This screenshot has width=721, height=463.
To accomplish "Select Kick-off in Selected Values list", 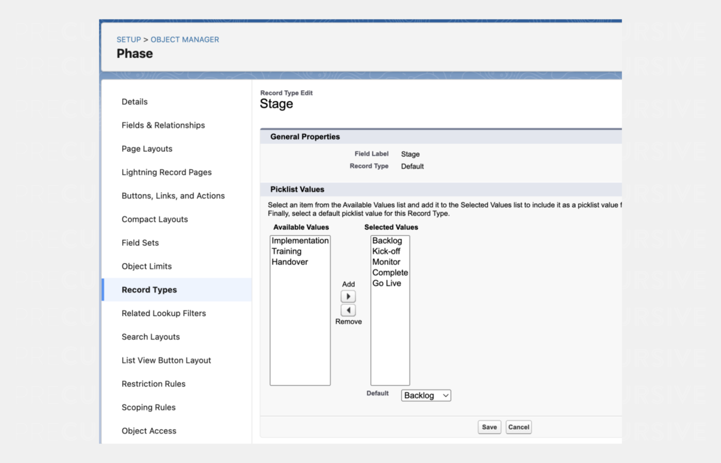I will coord(386,252).
